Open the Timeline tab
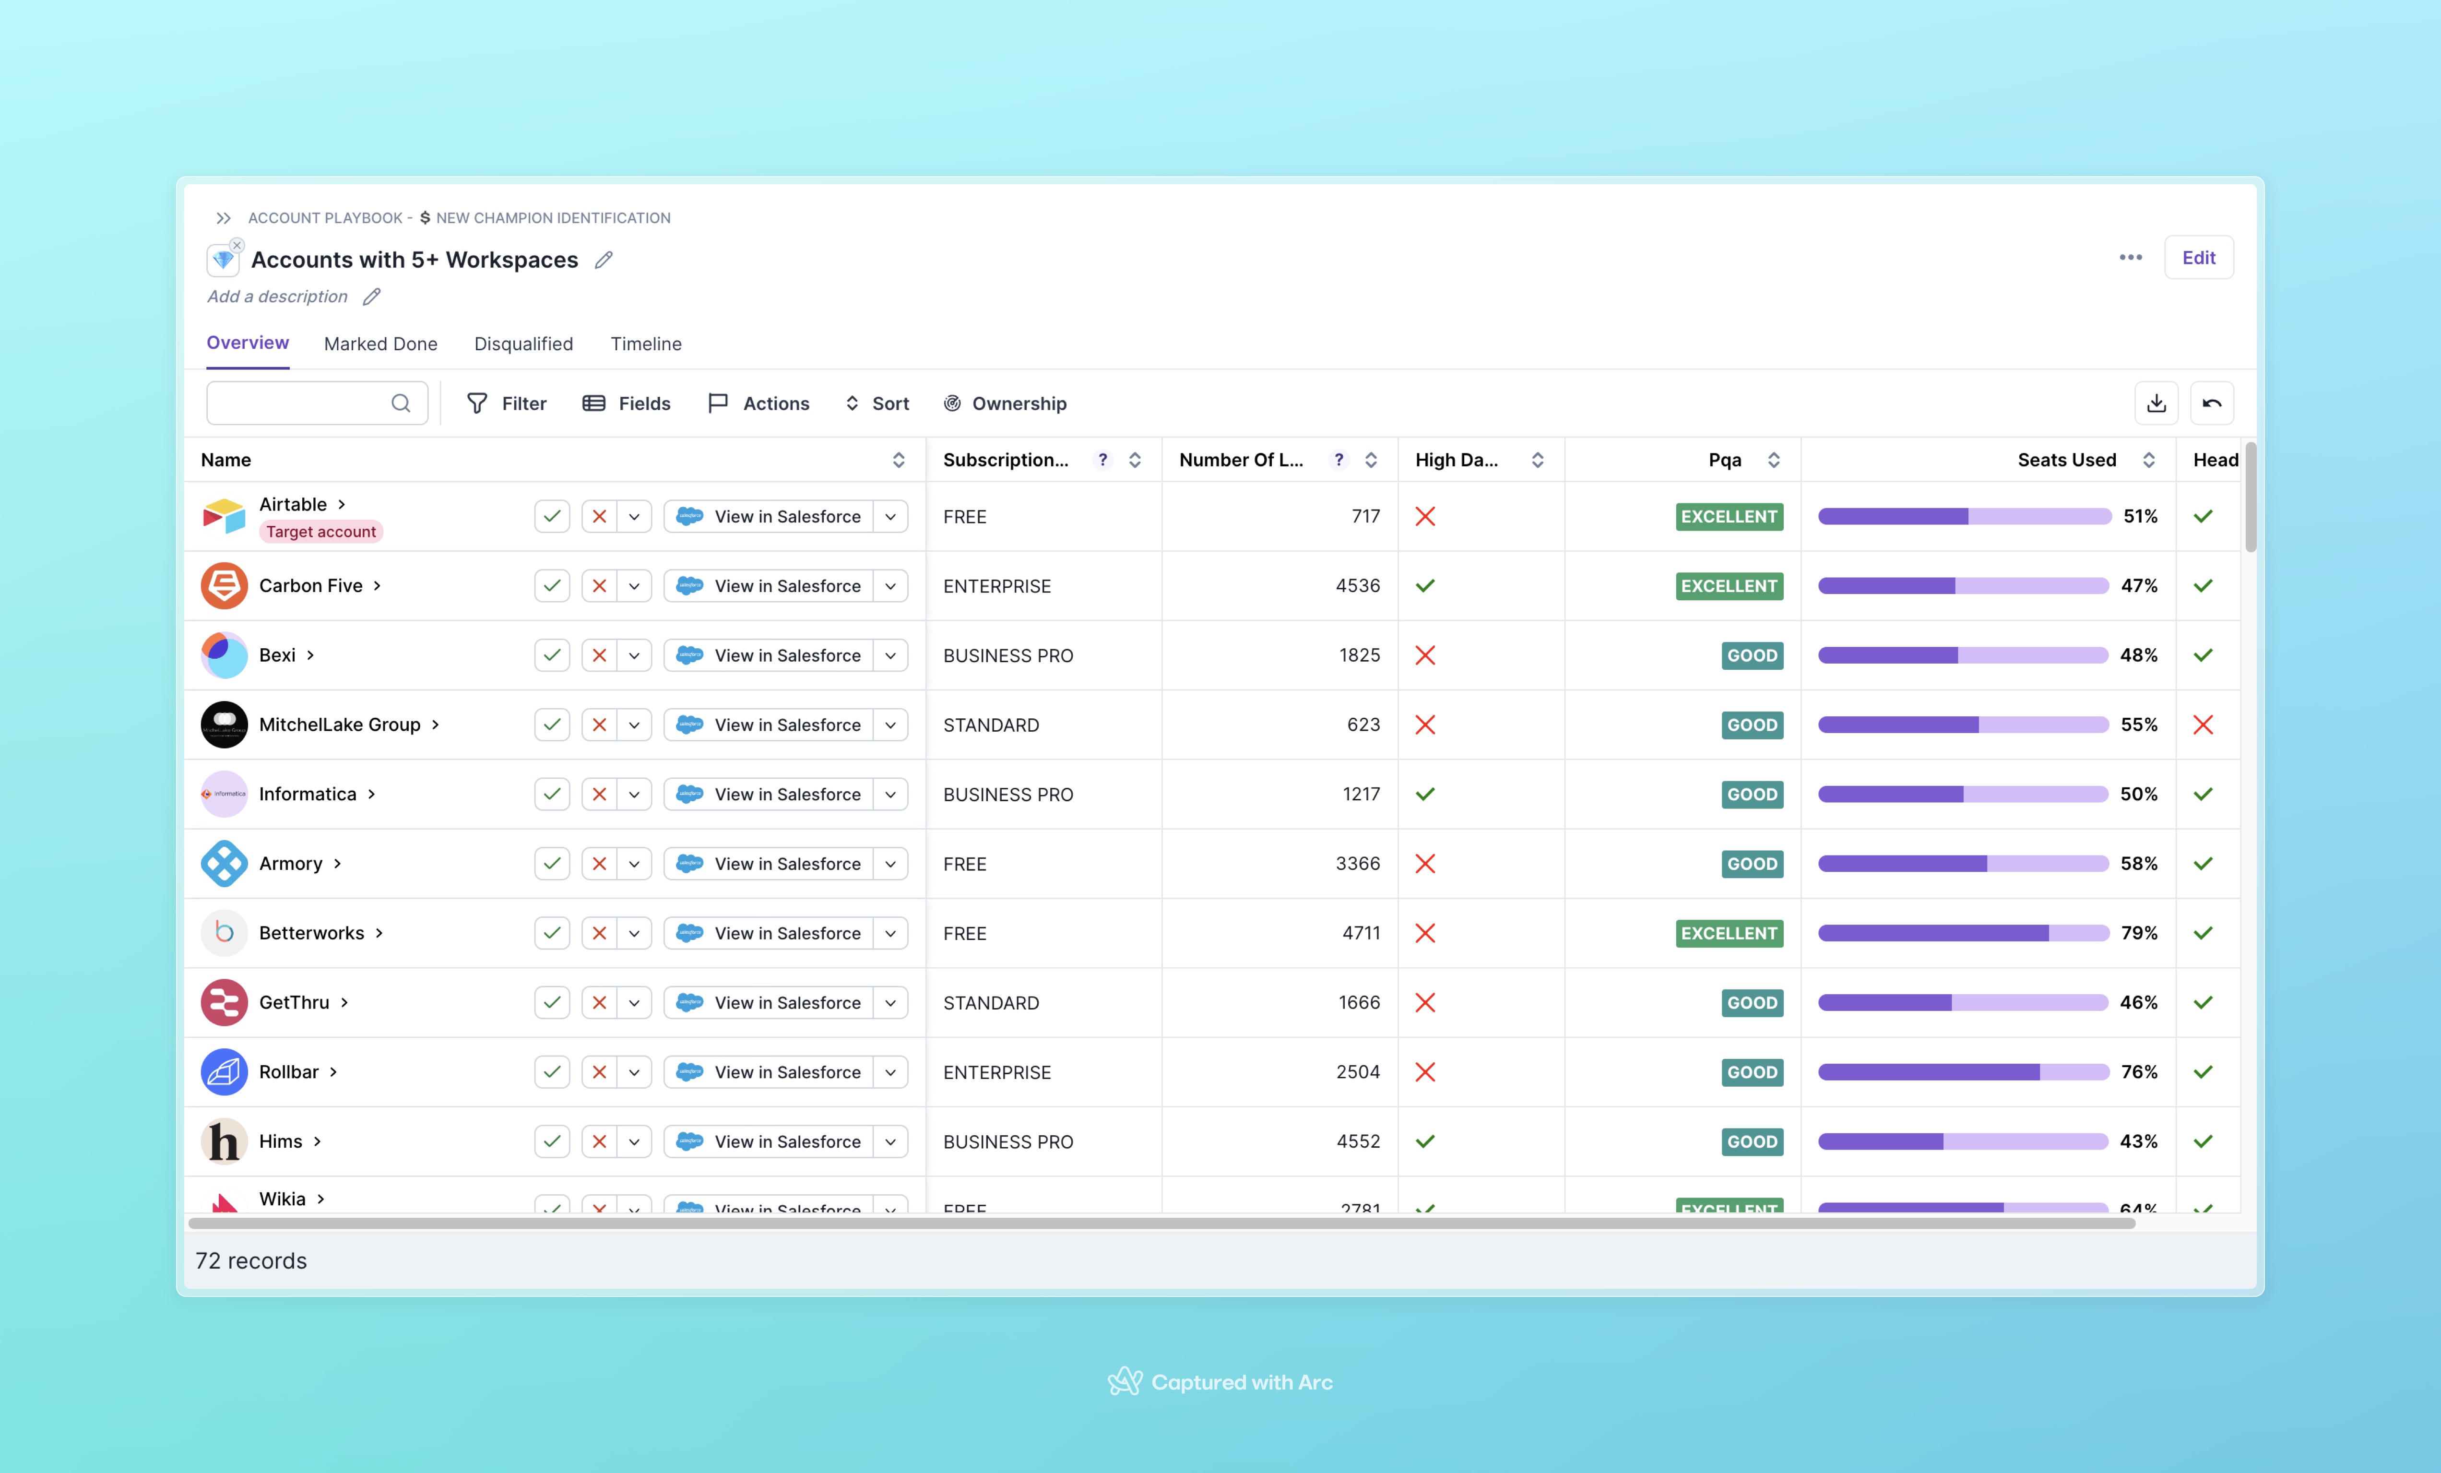This screenshot has width=2441, height=1473. click(x=646, y=344)
